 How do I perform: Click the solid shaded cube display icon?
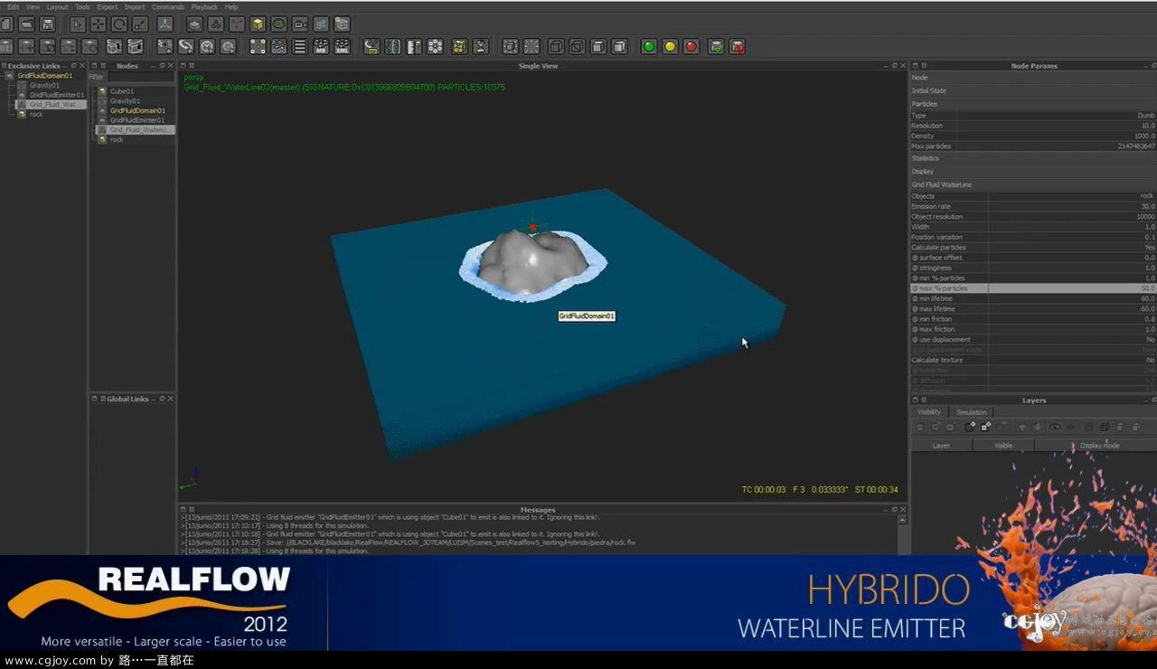(x=619, y=46)
